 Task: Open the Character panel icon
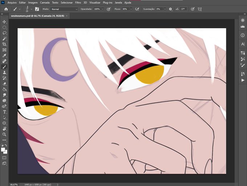[x=243, y=44]
